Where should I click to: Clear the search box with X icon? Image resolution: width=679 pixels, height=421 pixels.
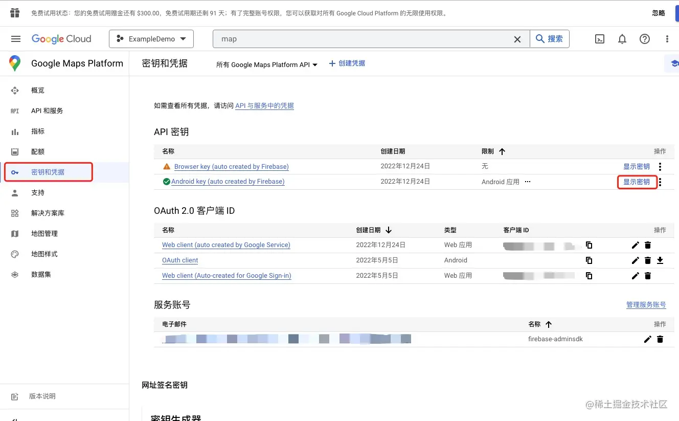pyautogui.click(x=517, y=39)
